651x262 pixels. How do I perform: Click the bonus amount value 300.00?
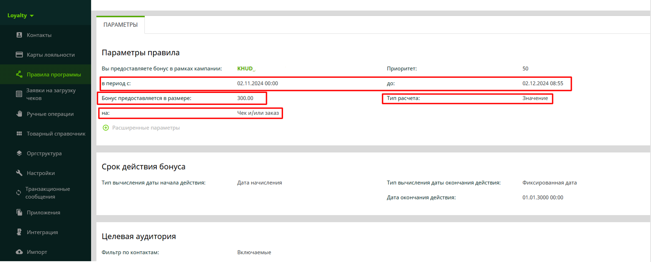245,98
